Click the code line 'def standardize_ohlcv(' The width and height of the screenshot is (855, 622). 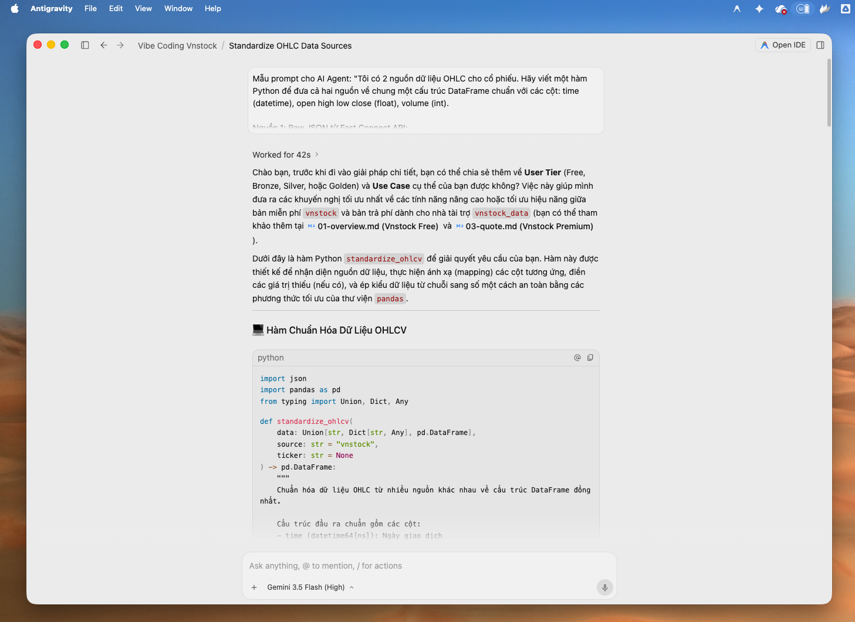[x=306, y=422]
